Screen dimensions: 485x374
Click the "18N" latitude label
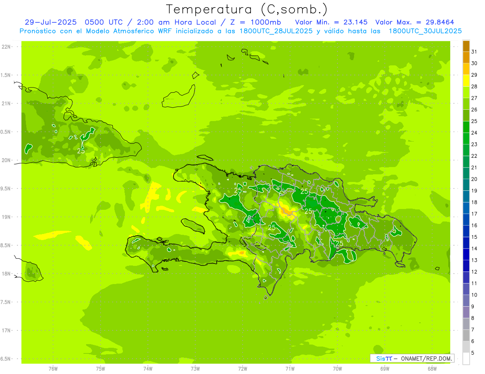[x=6, y=274]
